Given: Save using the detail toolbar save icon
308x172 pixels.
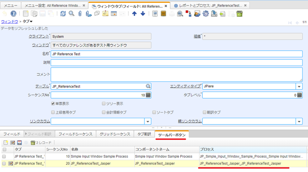Looking at the screenshot, I should tap(19, 143).
